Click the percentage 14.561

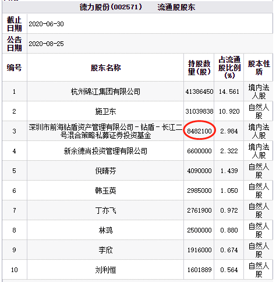229,91
